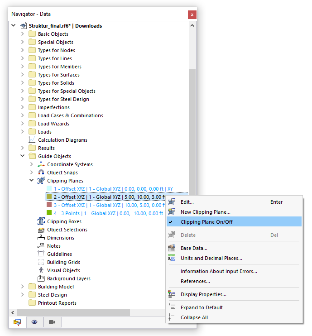This screenshot has width=312, height=336.
Task: Click the Printout Reports folder icon
Action: point(32,303)
